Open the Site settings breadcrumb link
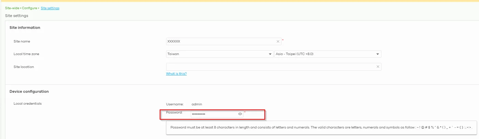The height and width of the screenshot is (139, 479). (x=50, y=8)
